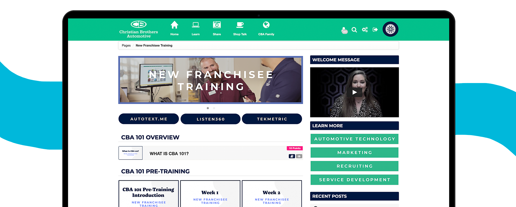
Task: Open the LISTEN360 button
Action: pos(210,119)
